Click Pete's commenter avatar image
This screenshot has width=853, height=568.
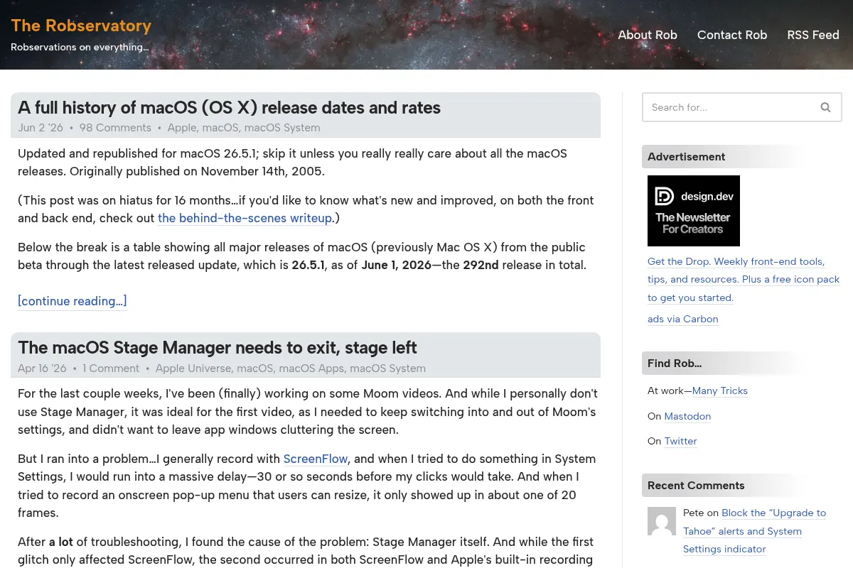click(x=662, y=521)
